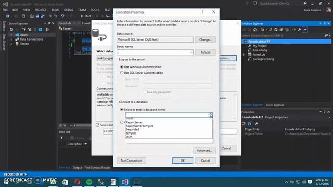This screenshot has width=333, height=187.
Task: Open TOOLS menu
Action: (x=95, y=10)
